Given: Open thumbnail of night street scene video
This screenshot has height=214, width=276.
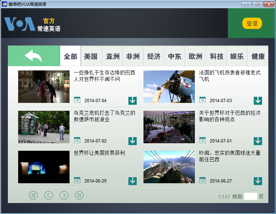Looking at the screenshot, I should click(x=44, y=86).
